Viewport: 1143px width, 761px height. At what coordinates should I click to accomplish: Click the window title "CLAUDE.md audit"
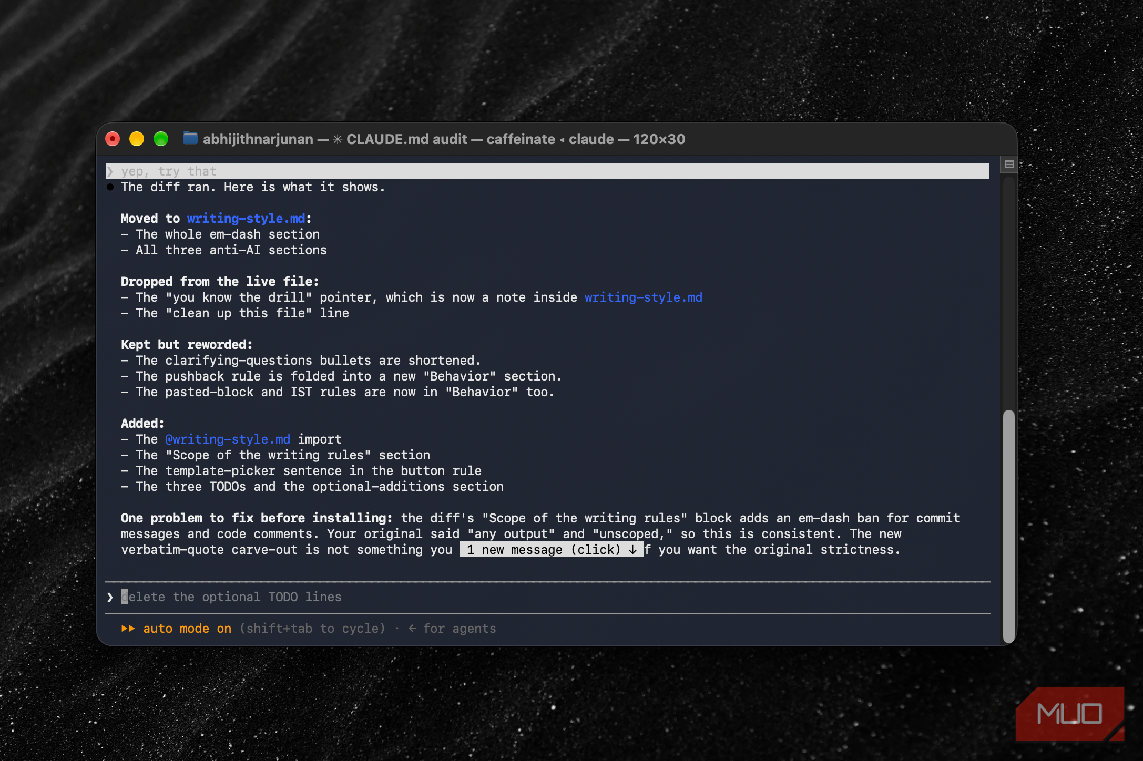406,139
